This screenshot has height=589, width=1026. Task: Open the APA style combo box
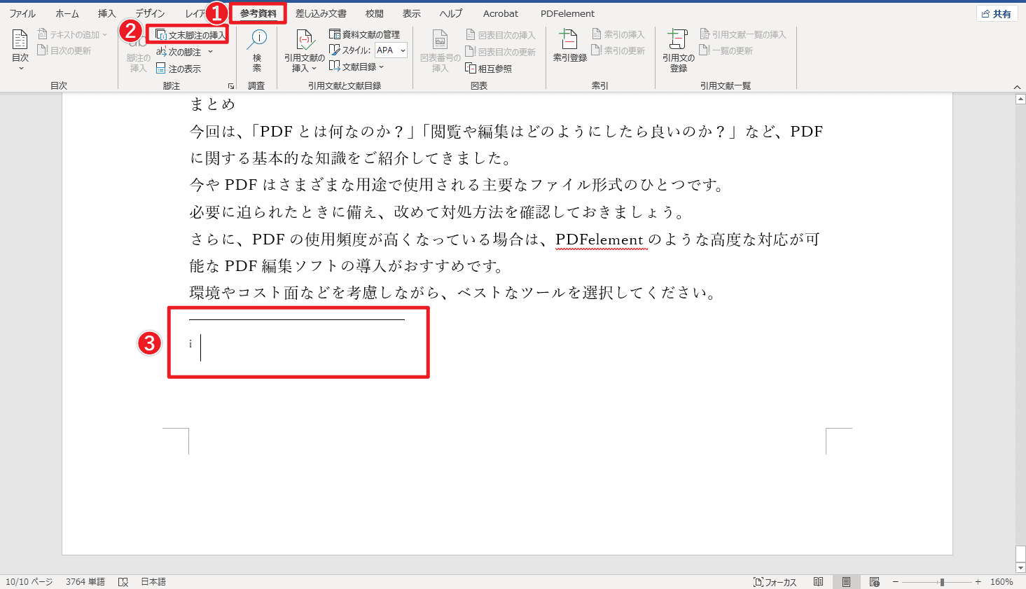(391, 50)
